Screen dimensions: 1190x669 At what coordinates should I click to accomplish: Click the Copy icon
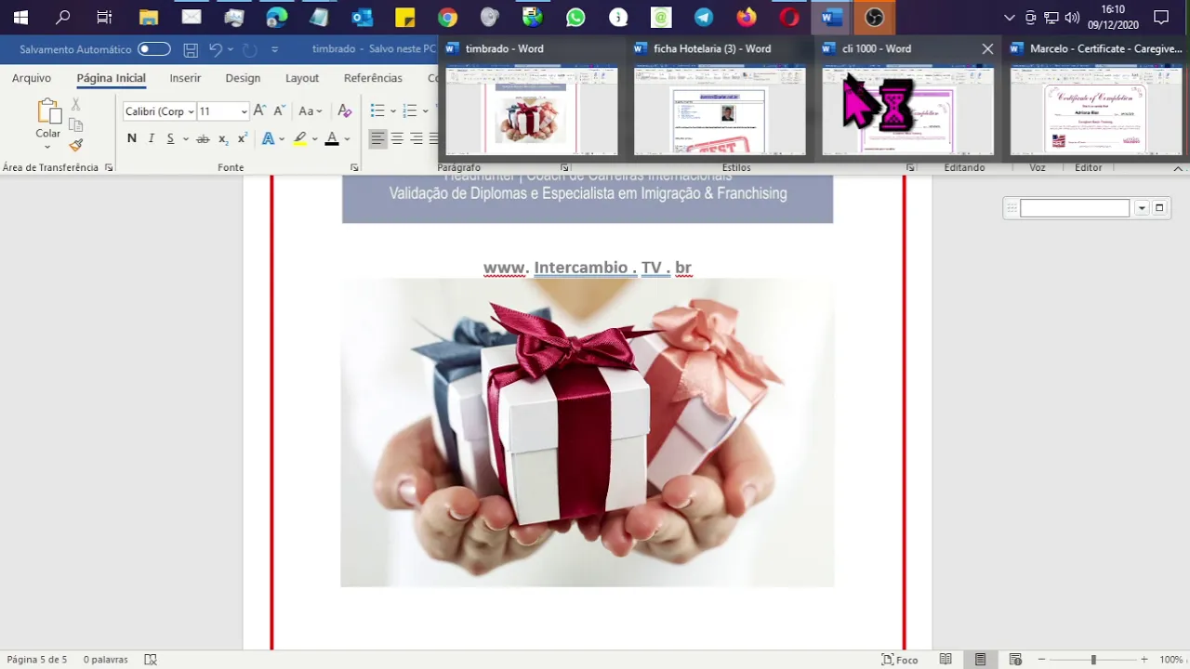(76, 125)
